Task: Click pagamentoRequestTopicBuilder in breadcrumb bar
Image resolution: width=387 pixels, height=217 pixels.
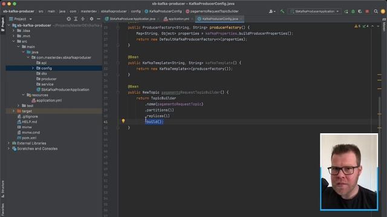Action: [x=212, y=11]
